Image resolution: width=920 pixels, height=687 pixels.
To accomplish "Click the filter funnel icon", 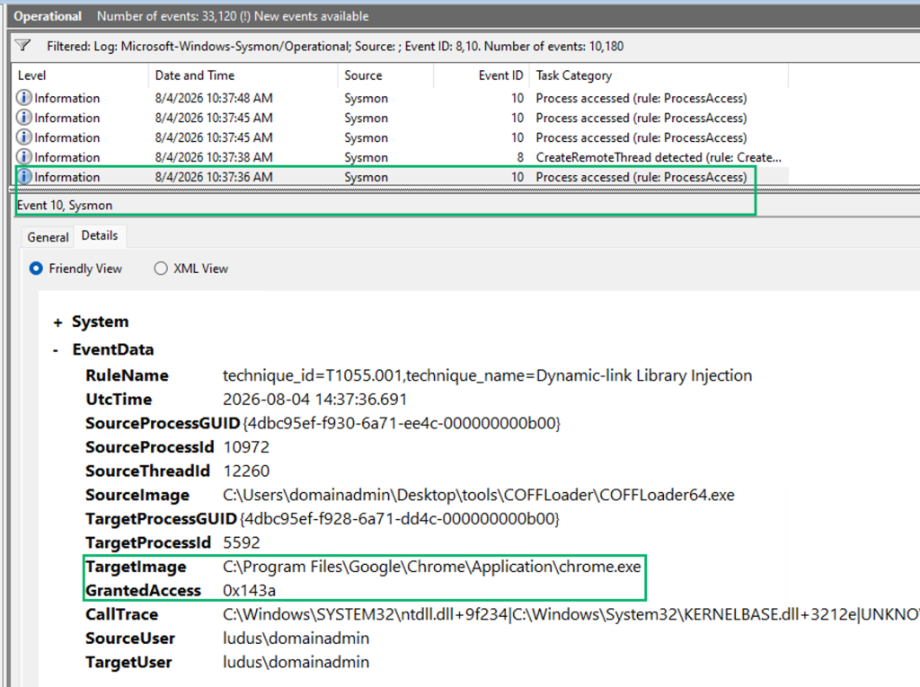I will [x=22, y=45].
